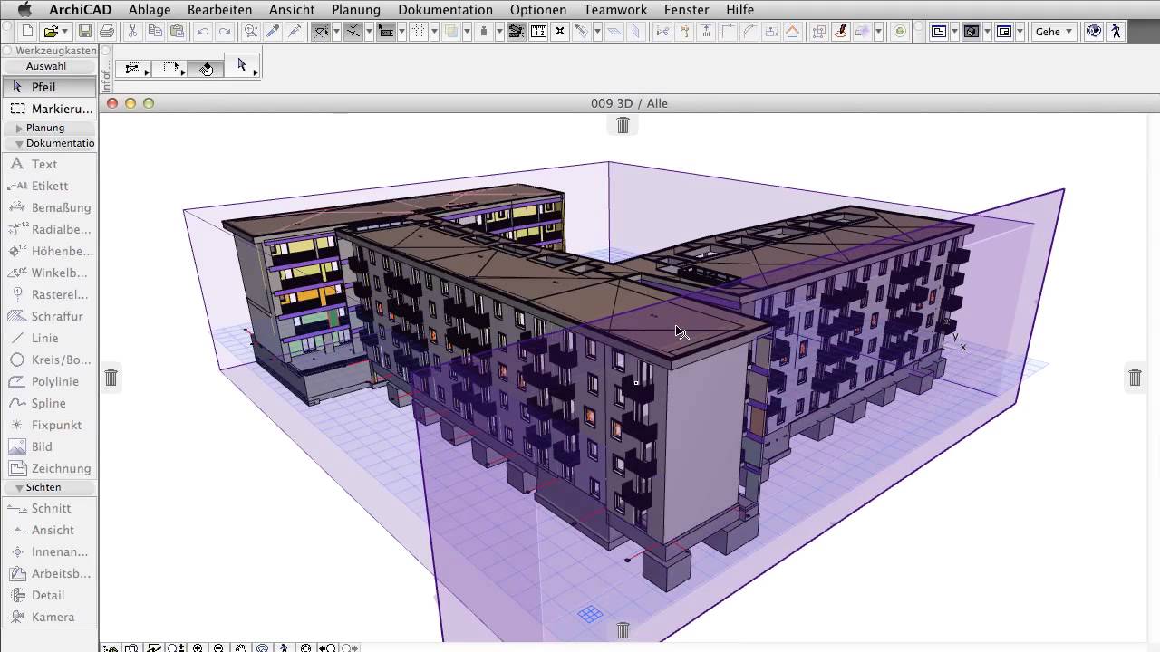Toggle the guide lines button in the toolbar
This screenshot has width=1160, height=652.
click(x=320, y=31)
